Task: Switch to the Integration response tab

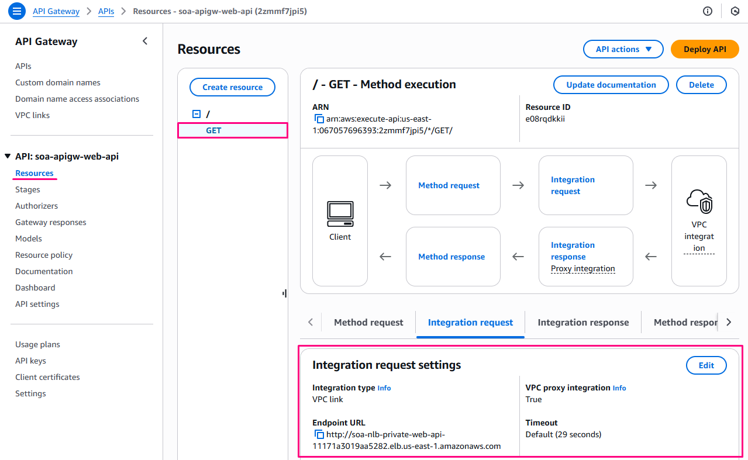Action: coord(583,322)
